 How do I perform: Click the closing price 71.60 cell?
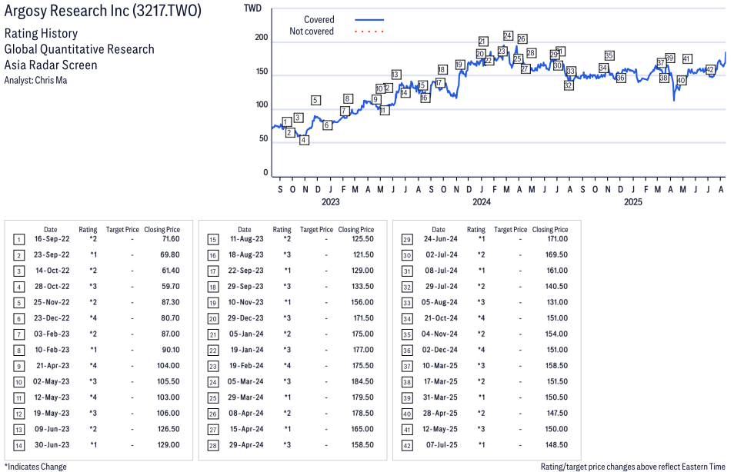pyautogui.click(x=171, y=239)
